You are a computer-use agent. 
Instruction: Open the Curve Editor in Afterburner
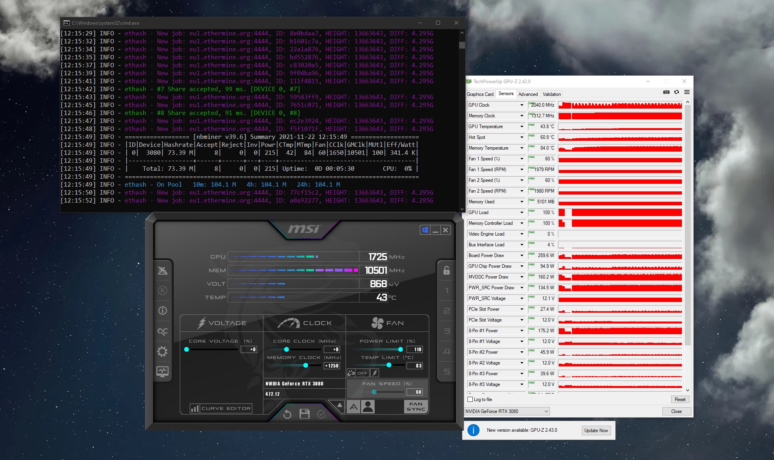point(221,408)
